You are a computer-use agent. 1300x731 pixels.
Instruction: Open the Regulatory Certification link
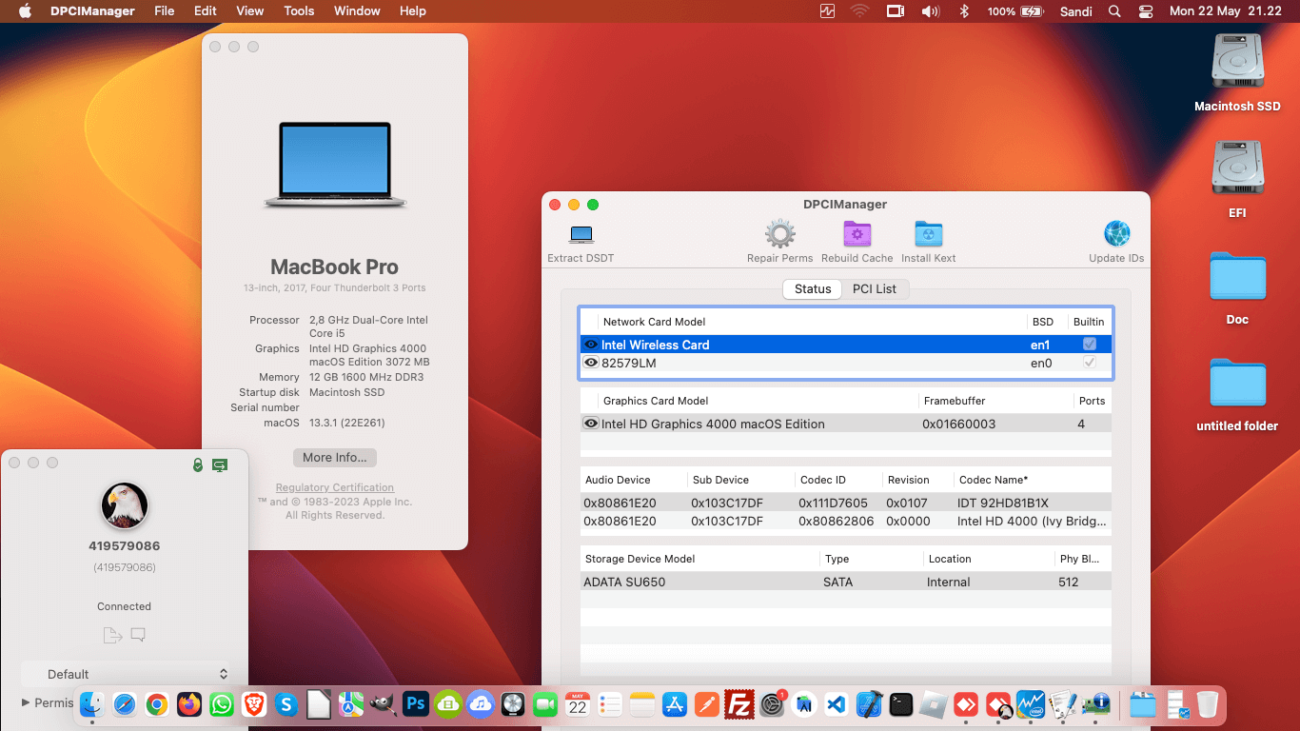point(334,487)
